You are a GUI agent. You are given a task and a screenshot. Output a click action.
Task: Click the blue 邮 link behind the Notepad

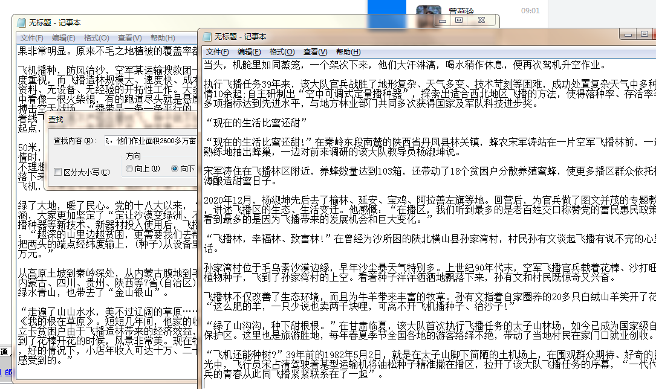click(10, 372)
